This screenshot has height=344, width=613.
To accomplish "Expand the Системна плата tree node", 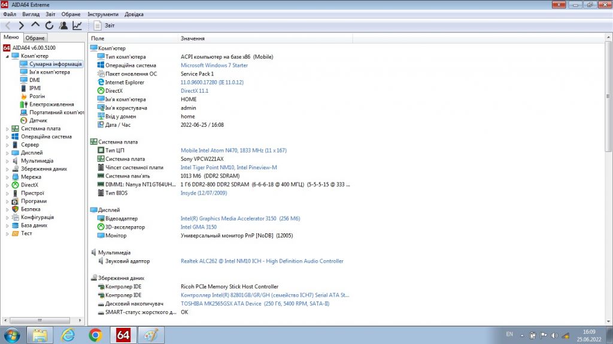I will click(x=7, y=129).
